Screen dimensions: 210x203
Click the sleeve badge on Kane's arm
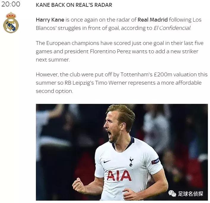pos(155,161)
